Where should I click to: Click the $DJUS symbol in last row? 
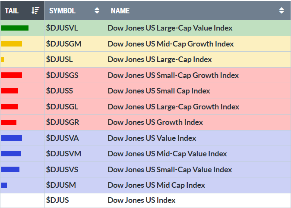pos(57,200)
